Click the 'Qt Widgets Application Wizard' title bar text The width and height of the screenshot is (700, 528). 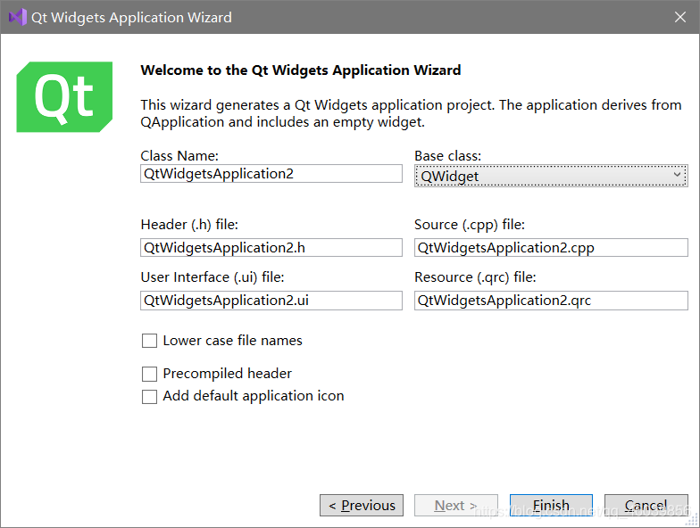tap(132, 18)
